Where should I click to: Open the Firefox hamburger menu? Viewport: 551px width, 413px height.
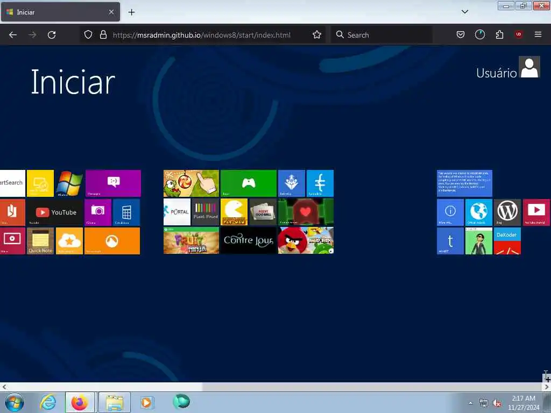point(538,34)
